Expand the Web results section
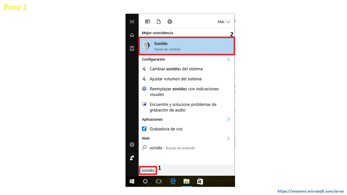Viewport: 347px width, 195px height. click(x=228, y=138)
